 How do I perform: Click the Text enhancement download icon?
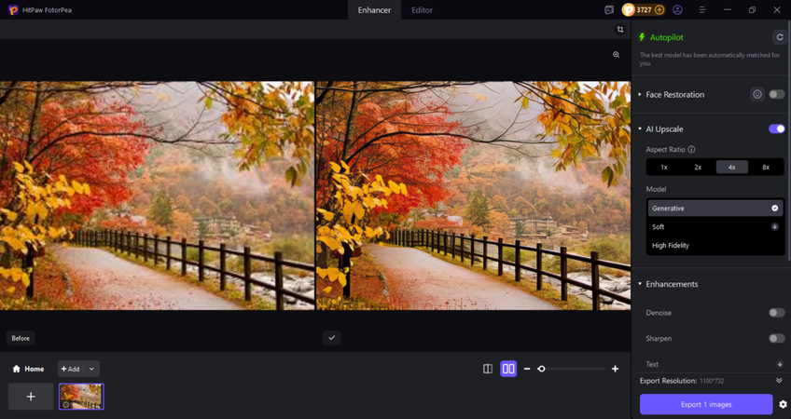tap(780, 364)
